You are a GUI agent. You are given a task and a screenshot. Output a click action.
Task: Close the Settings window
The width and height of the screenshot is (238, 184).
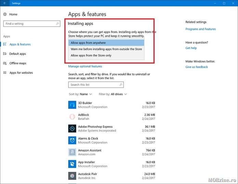click(x=233, y=3)
